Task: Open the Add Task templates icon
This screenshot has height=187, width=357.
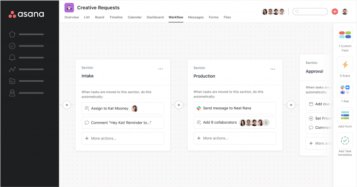Action: click(345, 141)
